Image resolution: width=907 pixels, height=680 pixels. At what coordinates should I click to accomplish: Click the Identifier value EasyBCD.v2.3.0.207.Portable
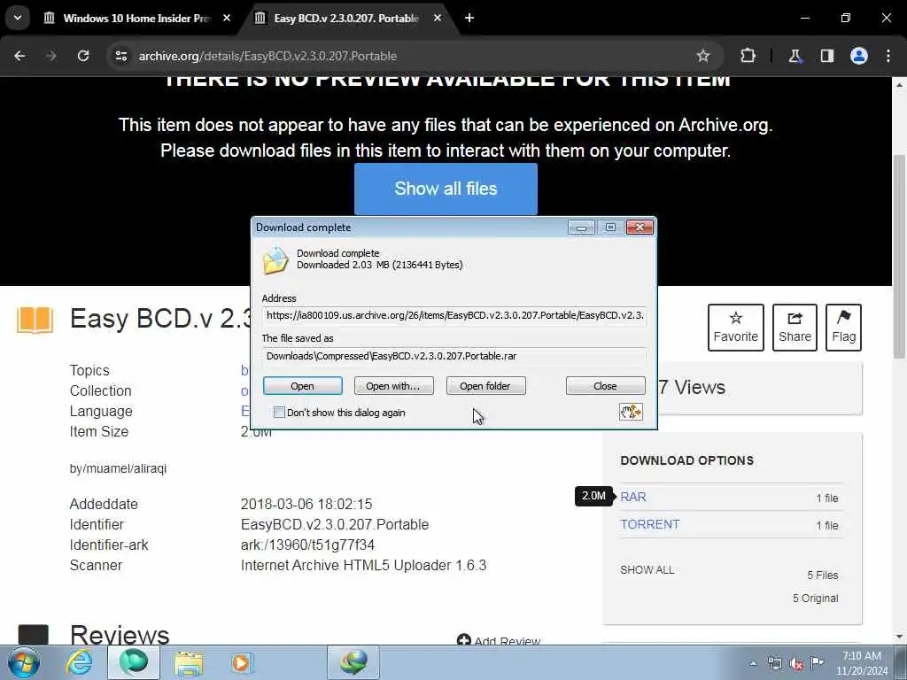click(x=335, y=524)
